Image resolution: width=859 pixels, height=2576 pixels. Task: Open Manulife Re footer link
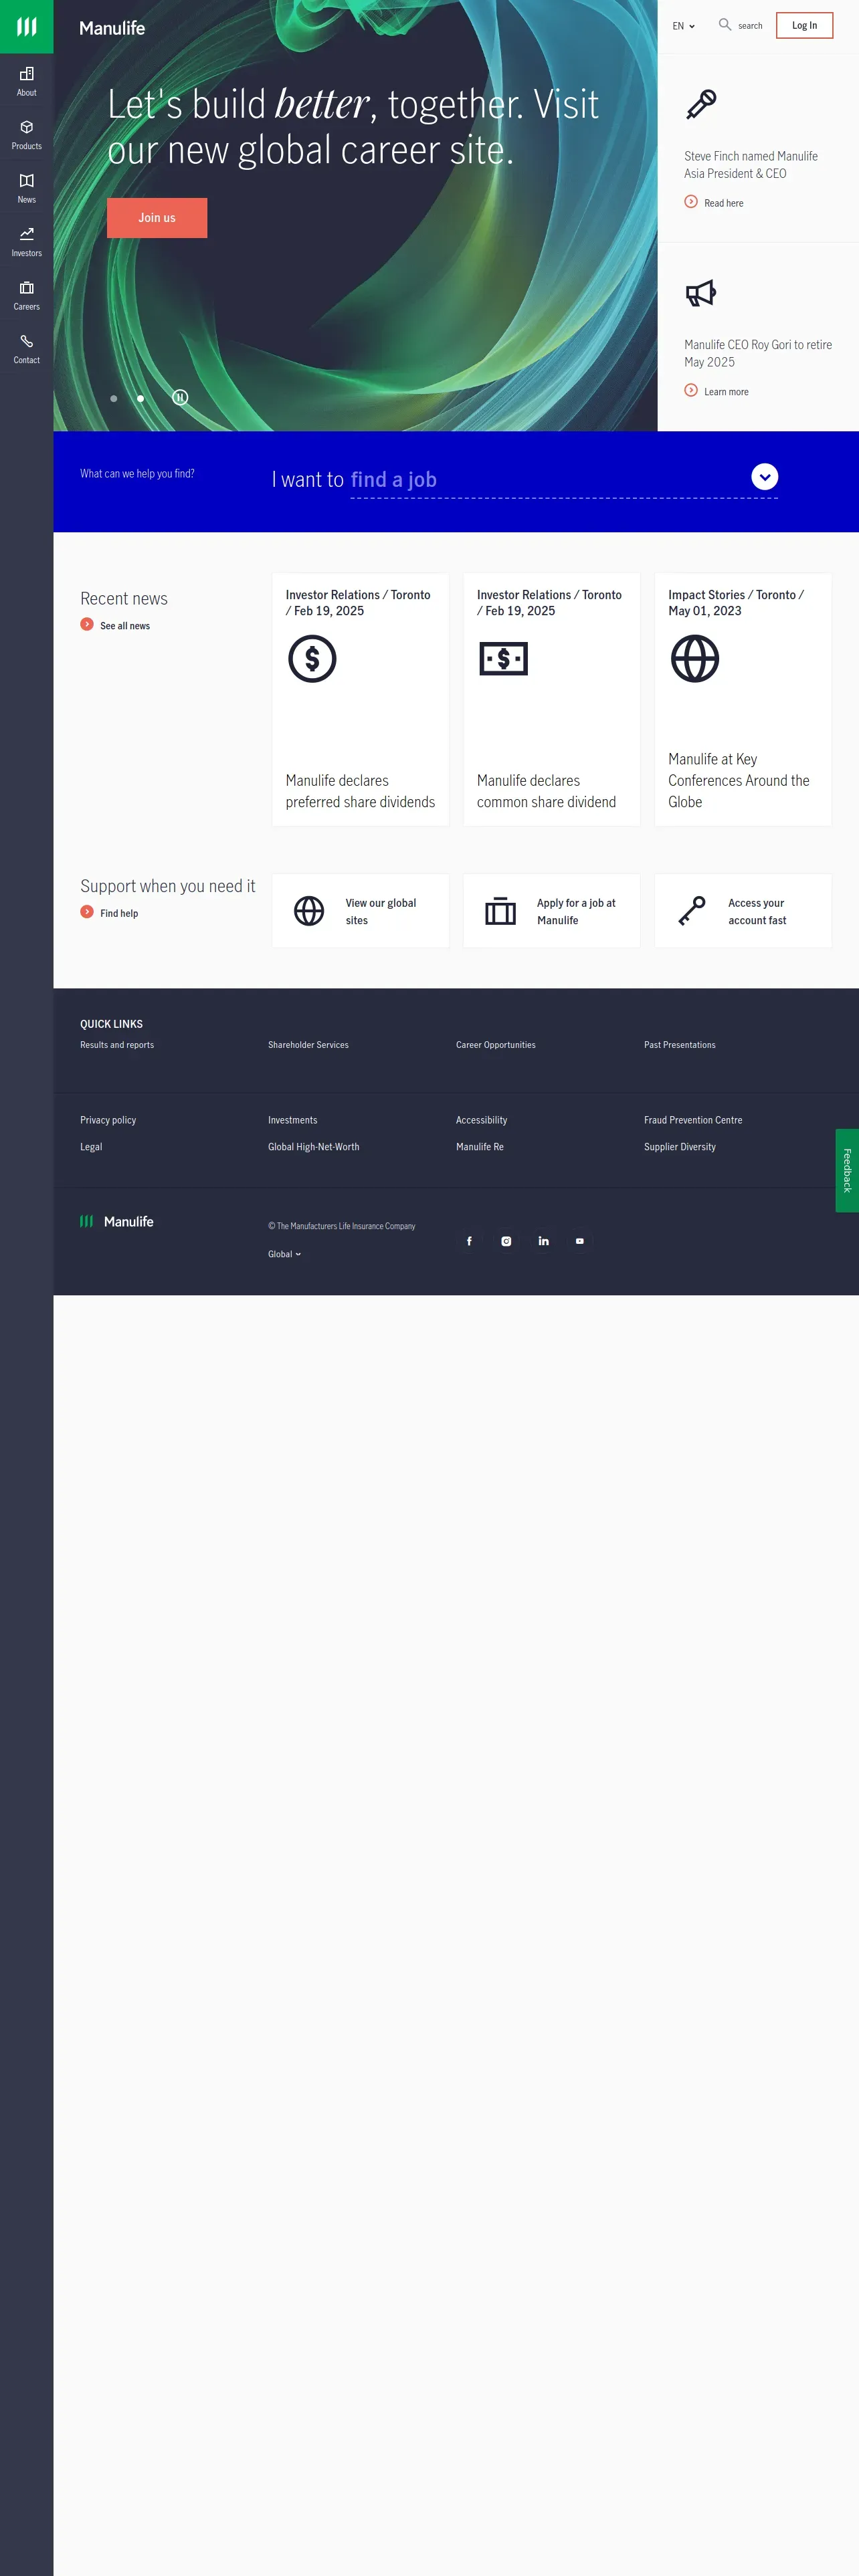pyautogui.click(x=480, y=1147)
